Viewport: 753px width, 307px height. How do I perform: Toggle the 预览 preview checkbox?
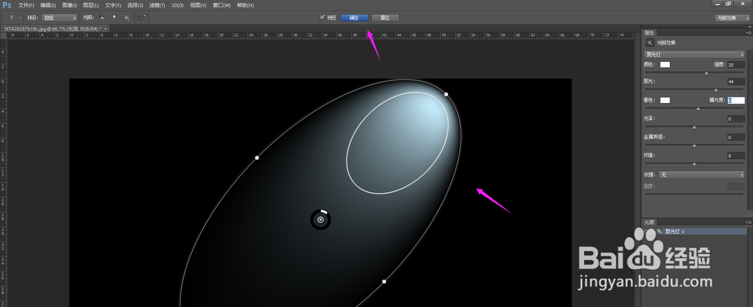click(x=323, y=17)
